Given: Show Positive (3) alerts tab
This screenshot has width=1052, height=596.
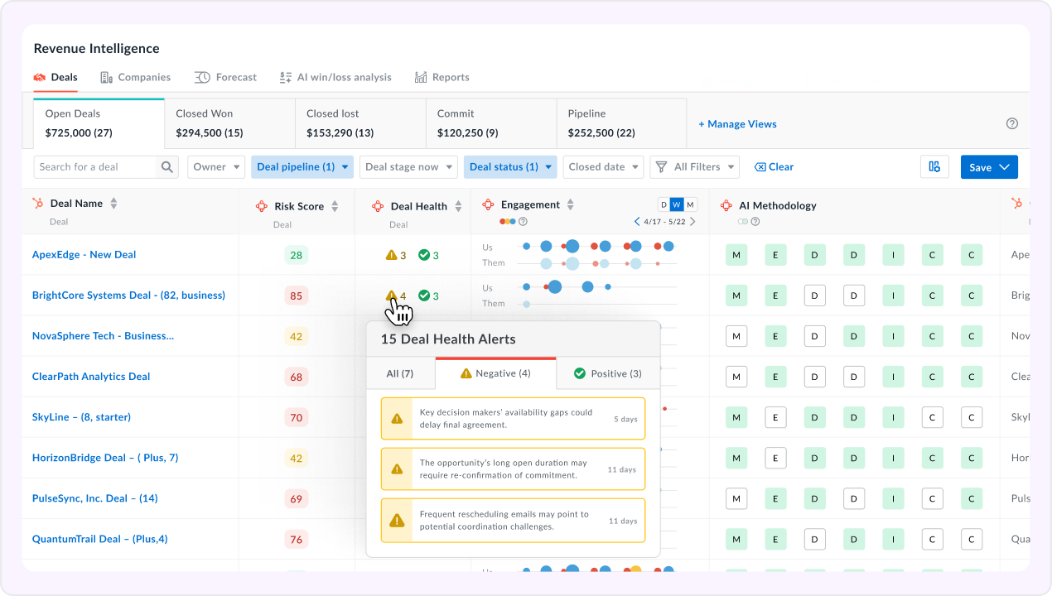Looking at the screenshot, I should point(608,373).
